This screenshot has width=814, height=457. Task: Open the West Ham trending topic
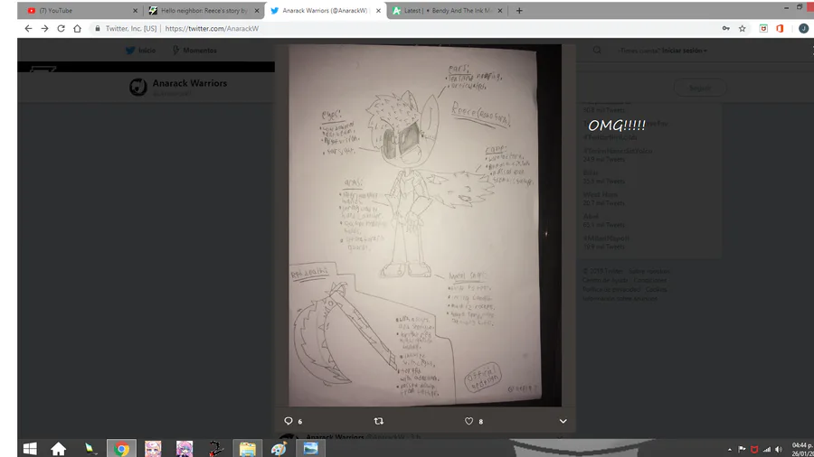[601, 195]
